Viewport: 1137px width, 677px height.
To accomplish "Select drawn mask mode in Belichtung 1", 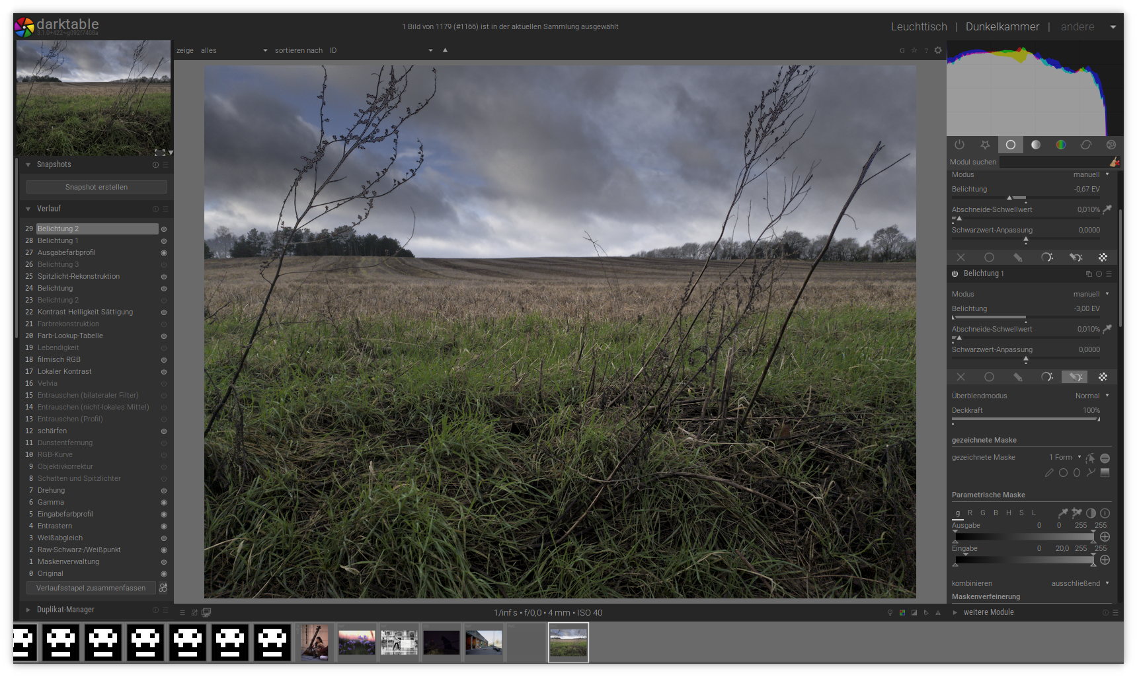I will (1018, 377).
